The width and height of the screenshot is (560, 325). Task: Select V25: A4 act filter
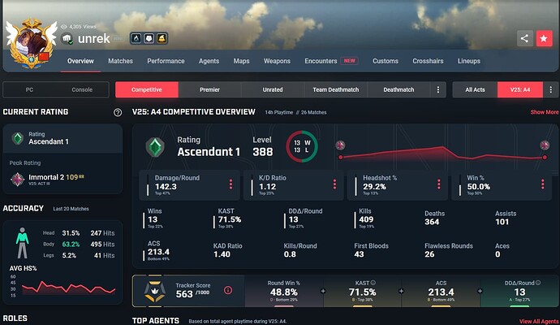[x=520, y=89]
